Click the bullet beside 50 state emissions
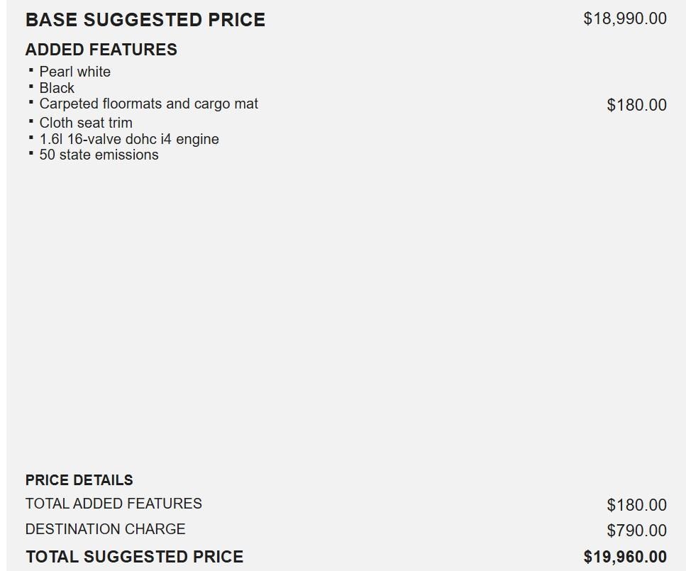This screenshot has height=571, width=686. pyautogui.click(x=31, y=154)
